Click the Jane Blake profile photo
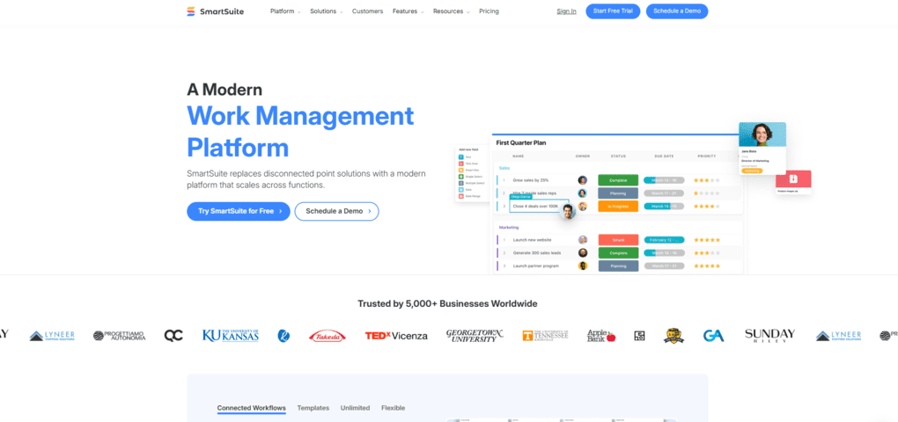The image size is (898, 422). (x=762, y=135)
